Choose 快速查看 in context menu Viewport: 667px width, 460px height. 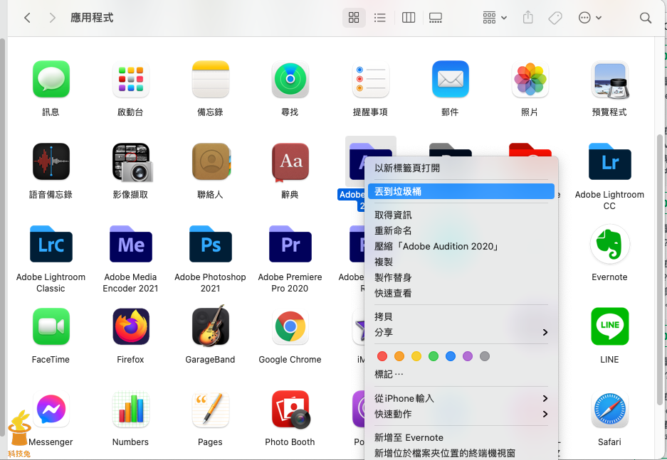461,293
